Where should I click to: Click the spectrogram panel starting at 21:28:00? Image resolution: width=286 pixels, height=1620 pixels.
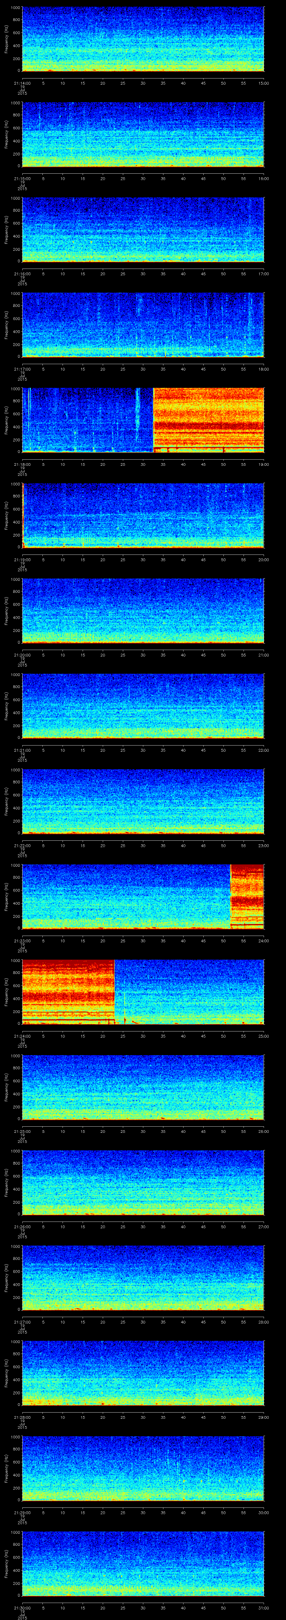click(143, 1373)
